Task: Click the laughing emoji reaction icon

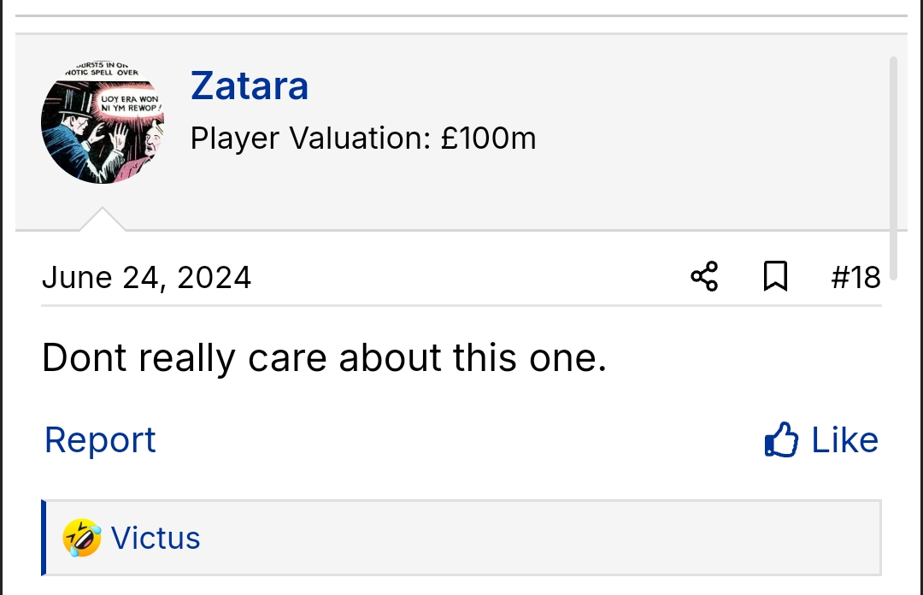Action: tap(82, 539)
